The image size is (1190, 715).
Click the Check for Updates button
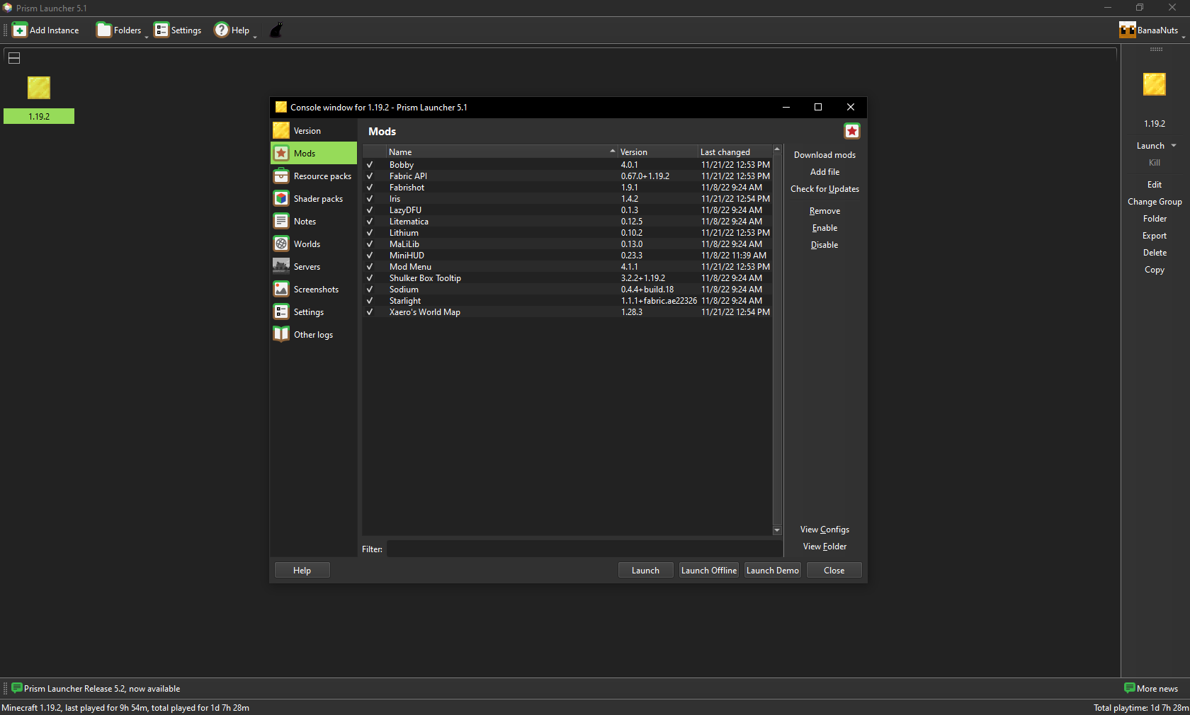[x=824, y=189]
